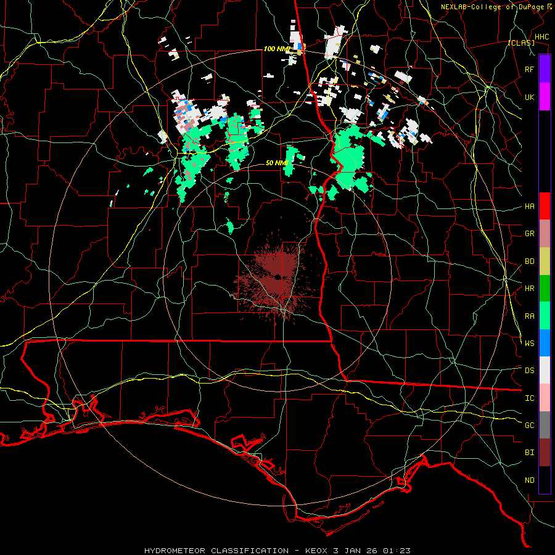Select the GC ground clutter gray swatch
The height and width of the screenshot is (555, 555).
tap(545, 425)
